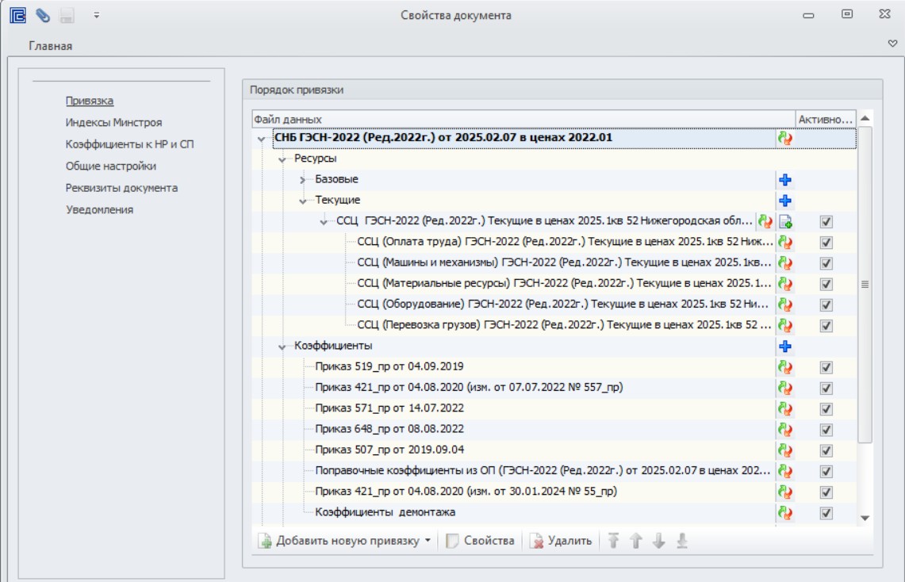This screenshot has height=582, width=905.
Task: Move selected binding down arrow icon
Action: tap(658, 541)
